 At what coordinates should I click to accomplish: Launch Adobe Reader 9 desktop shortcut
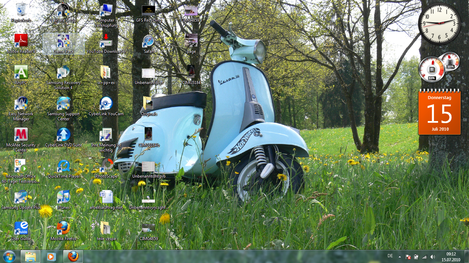click(21, 41)
